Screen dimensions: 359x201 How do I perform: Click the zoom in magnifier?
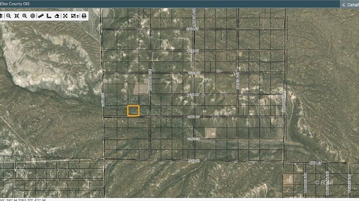click(x=25, y=16)
